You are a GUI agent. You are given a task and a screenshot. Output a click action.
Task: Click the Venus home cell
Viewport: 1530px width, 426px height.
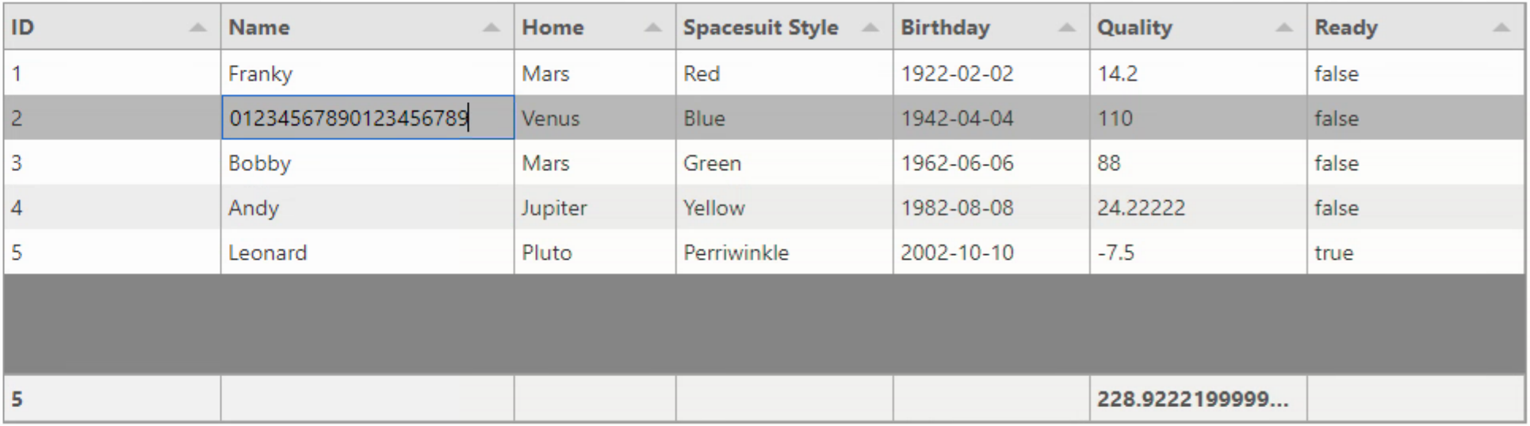tap(594, 118)
